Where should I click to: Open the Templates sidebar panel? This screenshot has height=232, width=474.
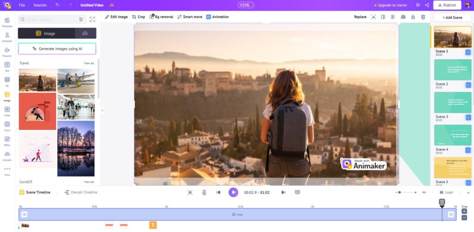click(x=7, y=22)
